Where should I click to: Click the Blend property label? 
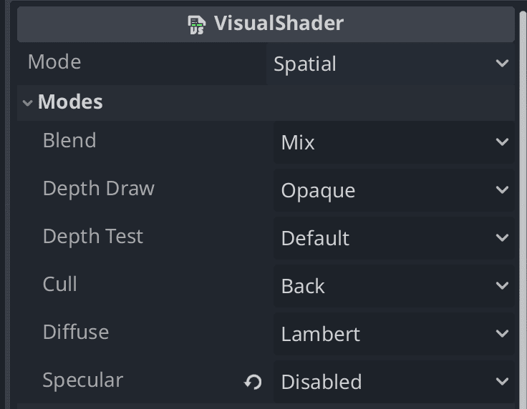tap(69, 141)
